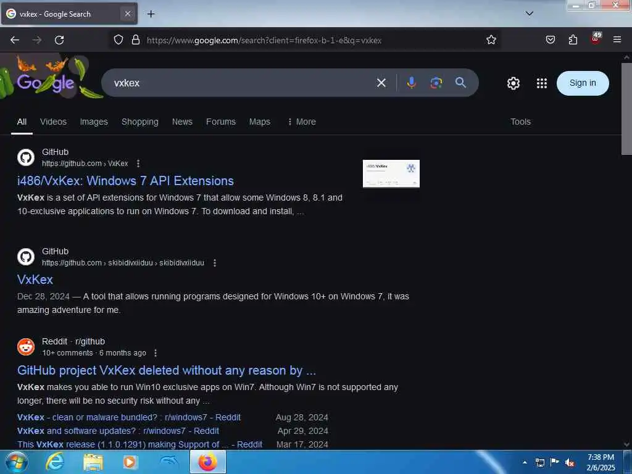Viewport: 632px width, 474px height.
Task: Switch to Images results tab
Action: 94,122
